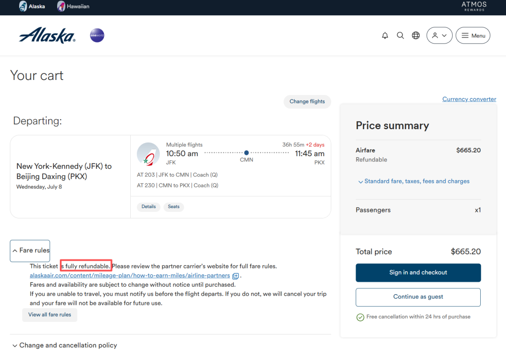Click the Atmos Rewards logo
Viewport: 506px width, 355px height.
474,6
